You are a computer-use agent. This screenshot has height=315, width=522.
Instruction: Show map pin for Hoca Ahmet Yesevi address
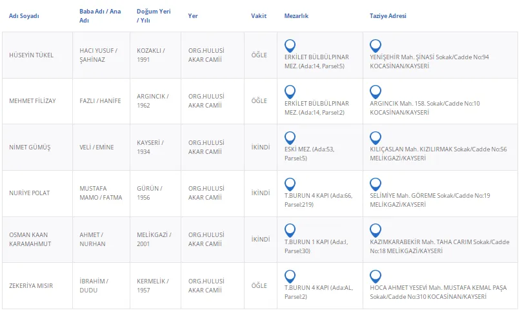click(376, 276)
